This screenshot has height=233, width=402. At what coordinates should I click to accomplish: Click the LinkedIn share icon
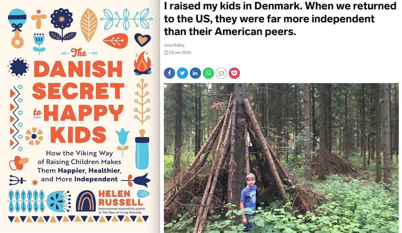(x=195, y=73)
